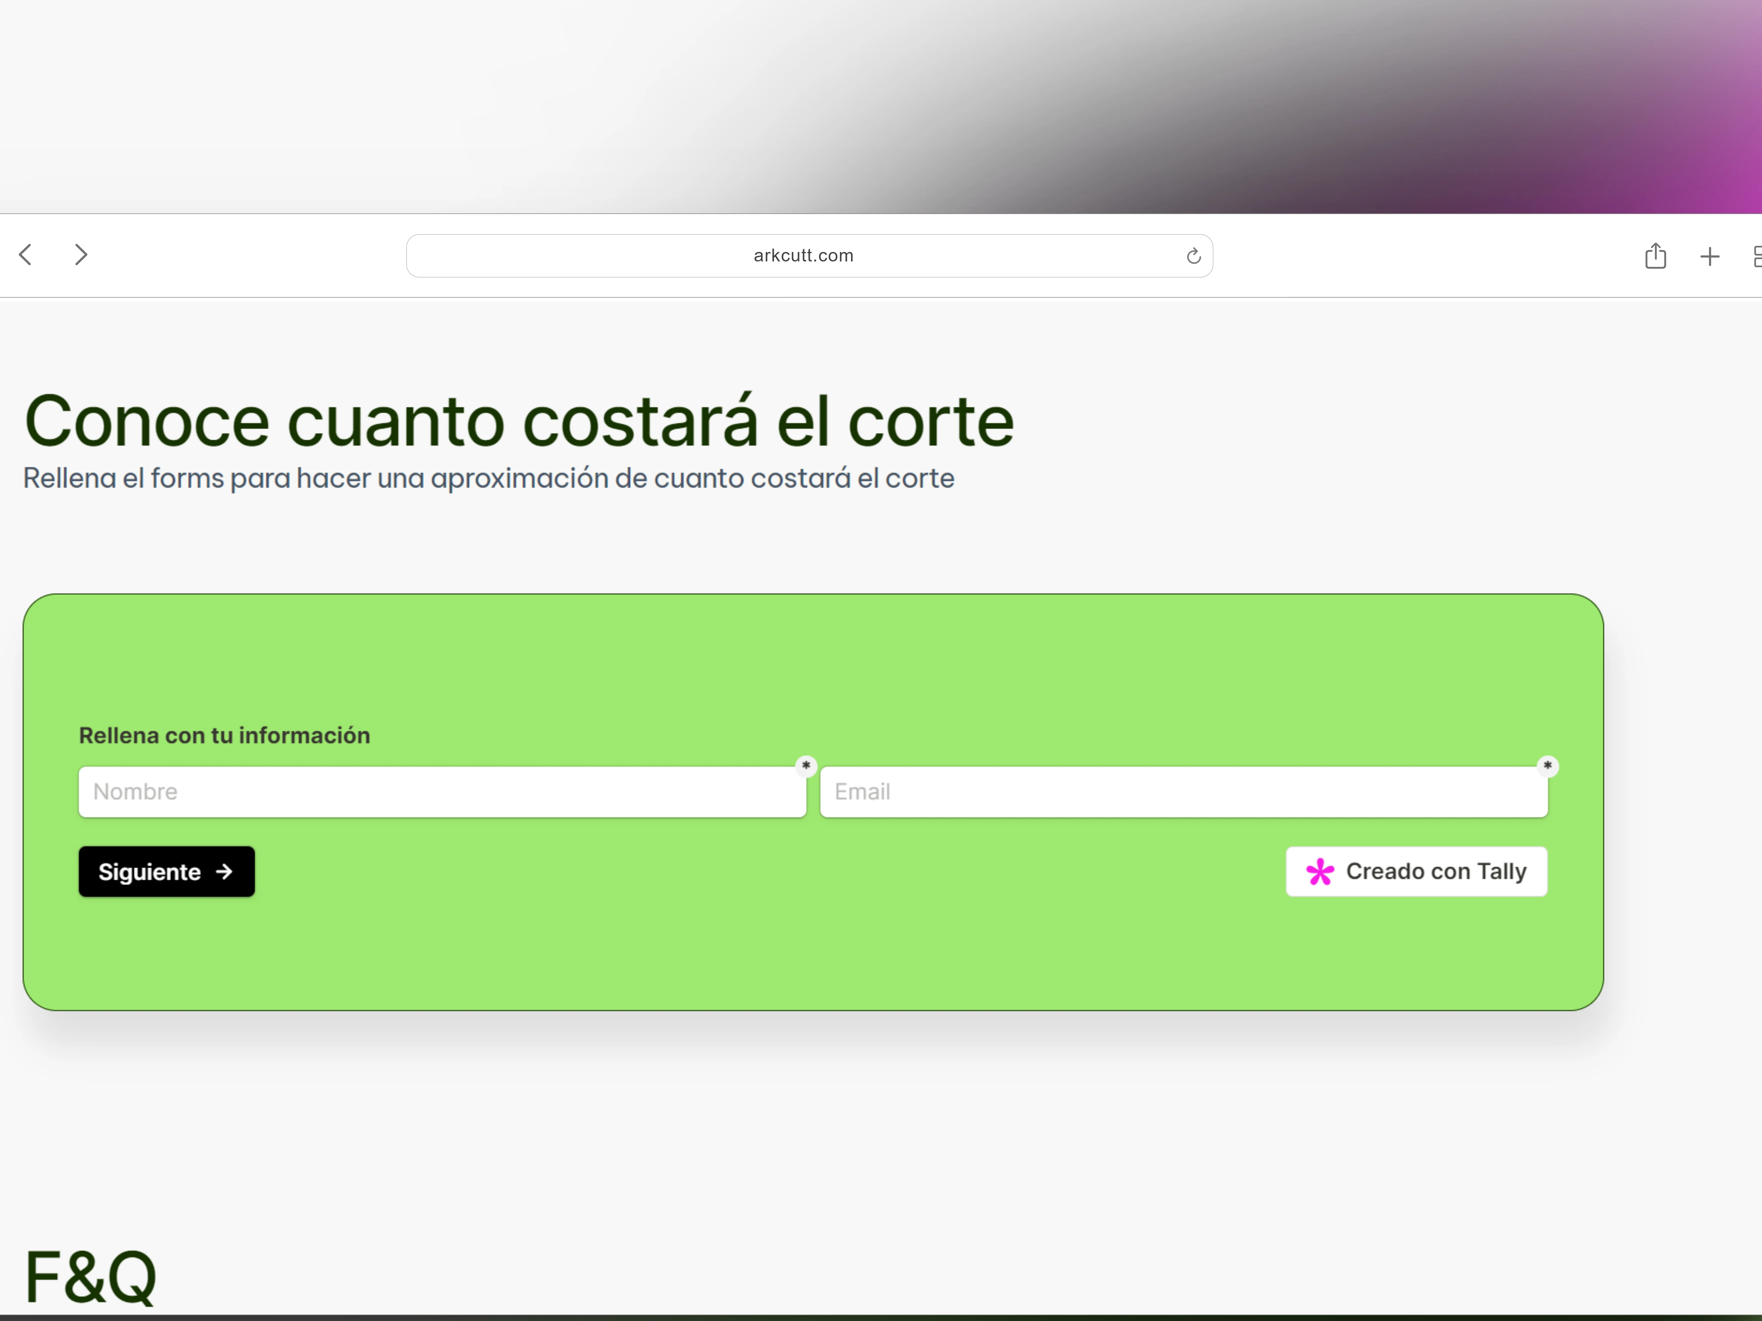This screenshot has width=1762, height=1321.
Task: Go back with the browser back arrow
Action: point(25,255)
